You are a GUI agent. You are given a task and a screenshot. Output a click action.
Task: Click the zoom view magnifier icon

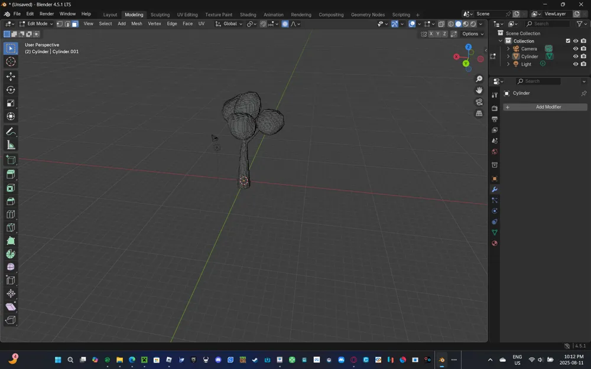click(479, 79)
